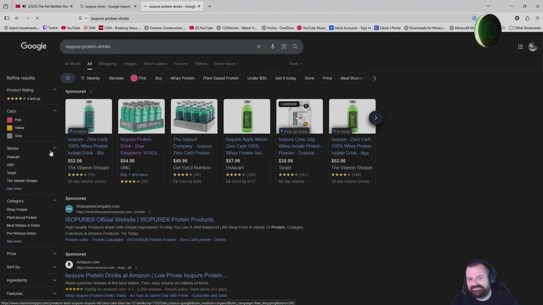Viewport: 543px width, 305px height.
Task: Open the filter sliders icon button
Action: (67, 78)
